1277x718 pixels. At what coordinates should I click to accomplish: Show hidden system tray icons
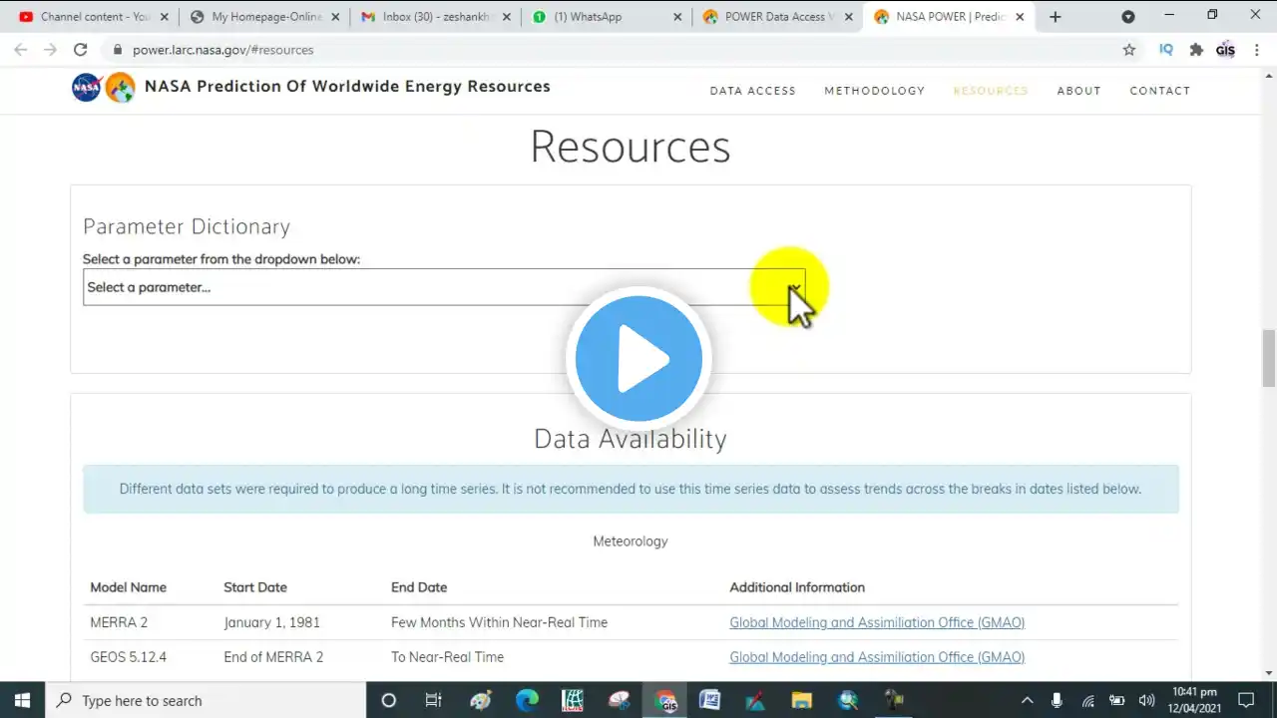coord(1027,700)
